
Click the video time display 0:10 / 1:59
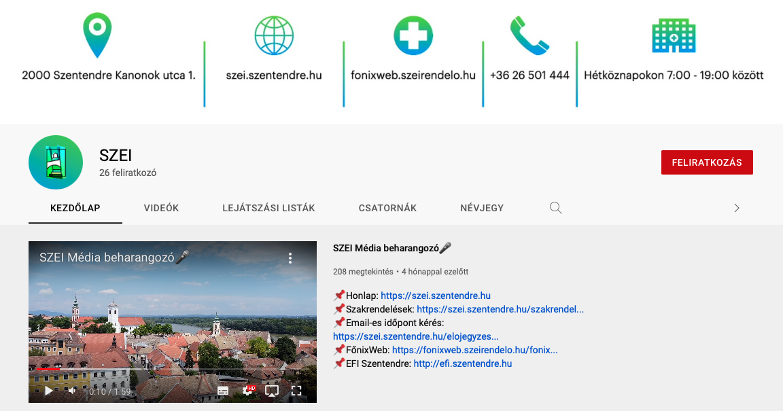pos(109,391)
